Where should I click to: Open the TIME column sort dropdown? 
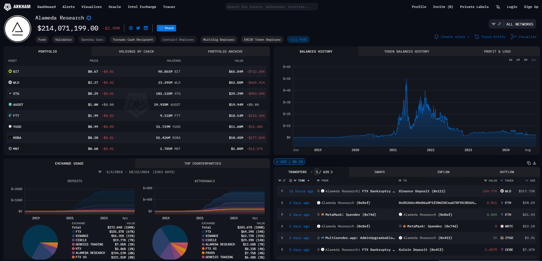[x=308, y=181]
